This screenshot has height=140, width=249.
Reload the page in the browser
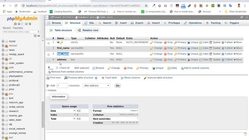[x=16, y=6]
